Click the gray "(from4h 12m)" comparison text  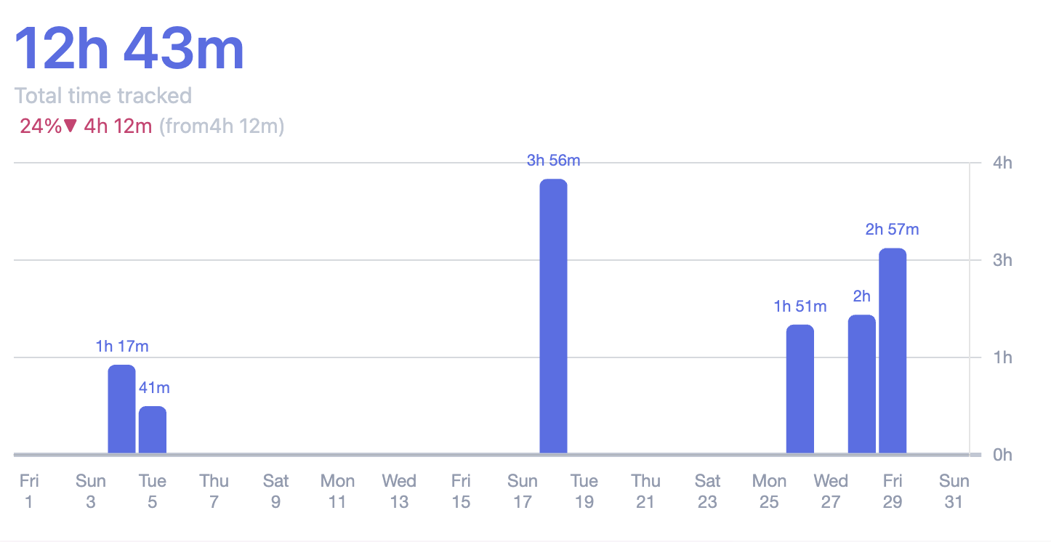tap(222, 126)
